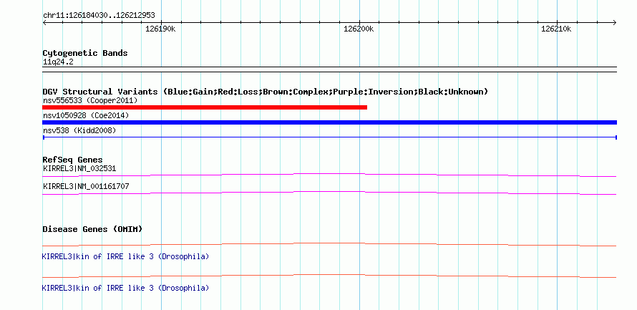The height and width of the screenshot is (310, 637).
Task: Click the last KIRREL3 kin of IRRE like 3 link
Action: (125, 288)
